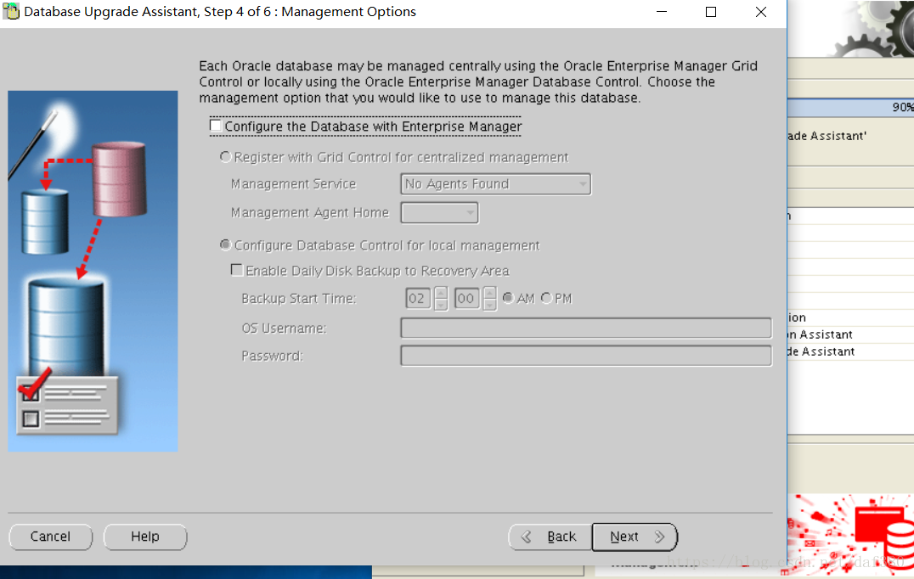Click the 90% progress bar in background window
This screenshot has width=914, height=579.
pos(850,107)
